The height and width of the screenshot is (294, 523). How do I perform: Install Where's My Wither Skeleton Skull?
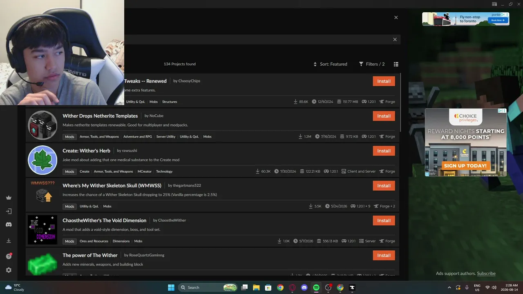384,186
